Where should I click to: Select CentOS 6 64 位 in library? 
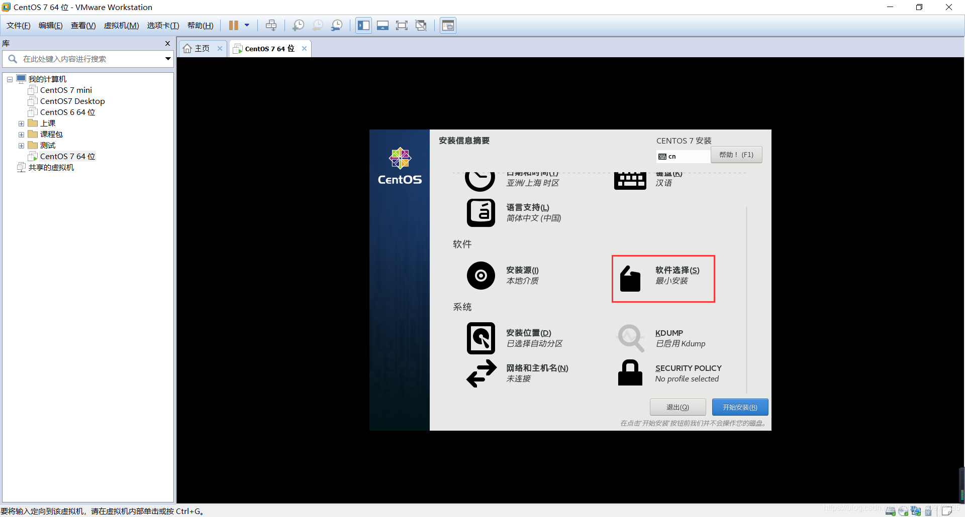pyautogui.click(x=67, y=112)
